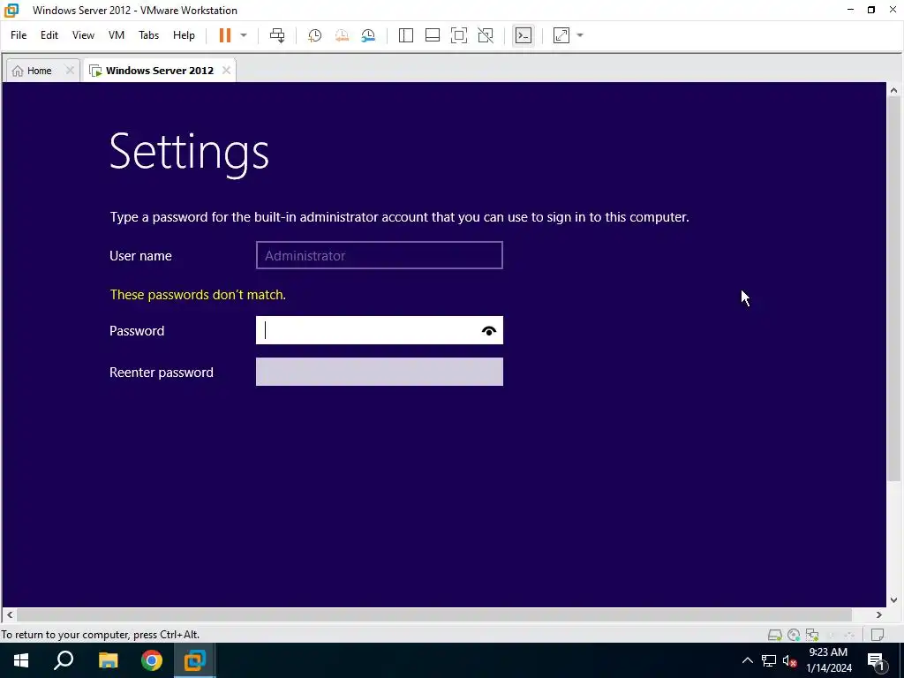This screenshot has width=904, height=678.
Task: Click the vertical scrollbar up arrow
Action: click(893, 90)
